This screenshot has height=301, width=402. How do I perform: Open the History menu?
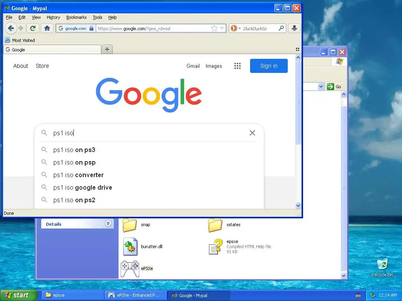point(53,17)
